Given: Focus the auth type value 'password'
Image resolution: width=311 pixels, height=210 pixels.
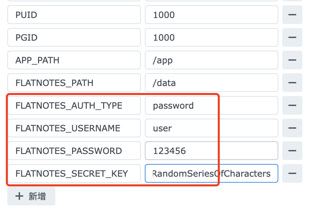Looking at the screenshot, I should pos(211,105).
